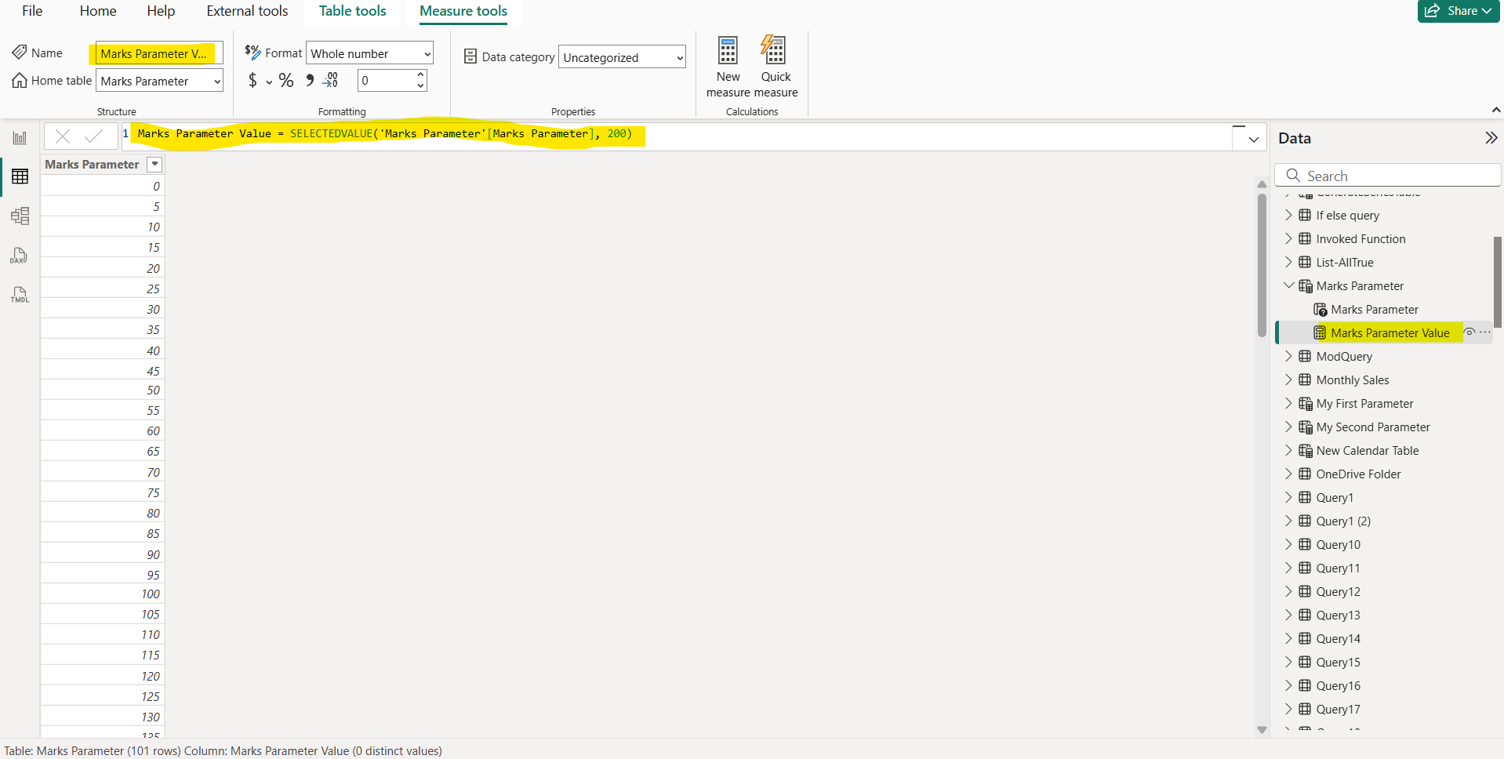Expand the Monthly Sales table

1289,379
